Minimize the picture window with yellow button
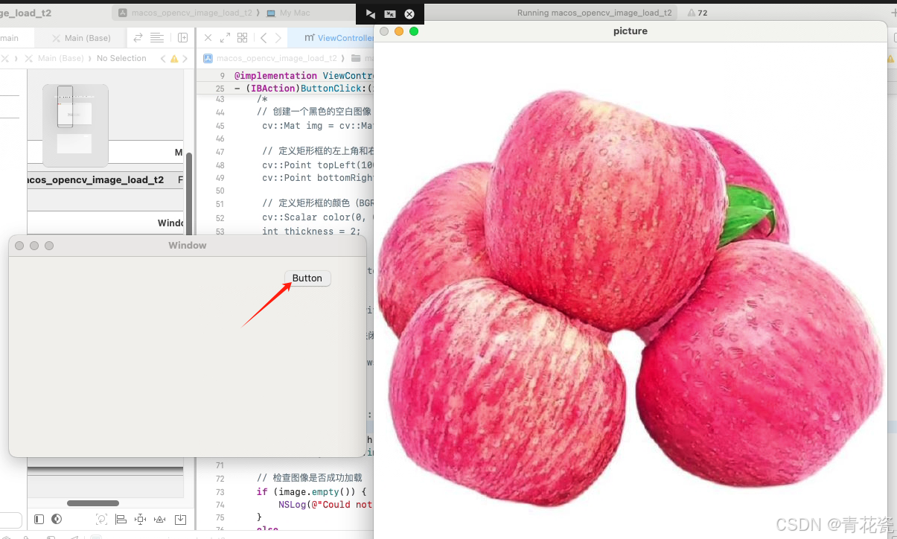 click(399, 31)
